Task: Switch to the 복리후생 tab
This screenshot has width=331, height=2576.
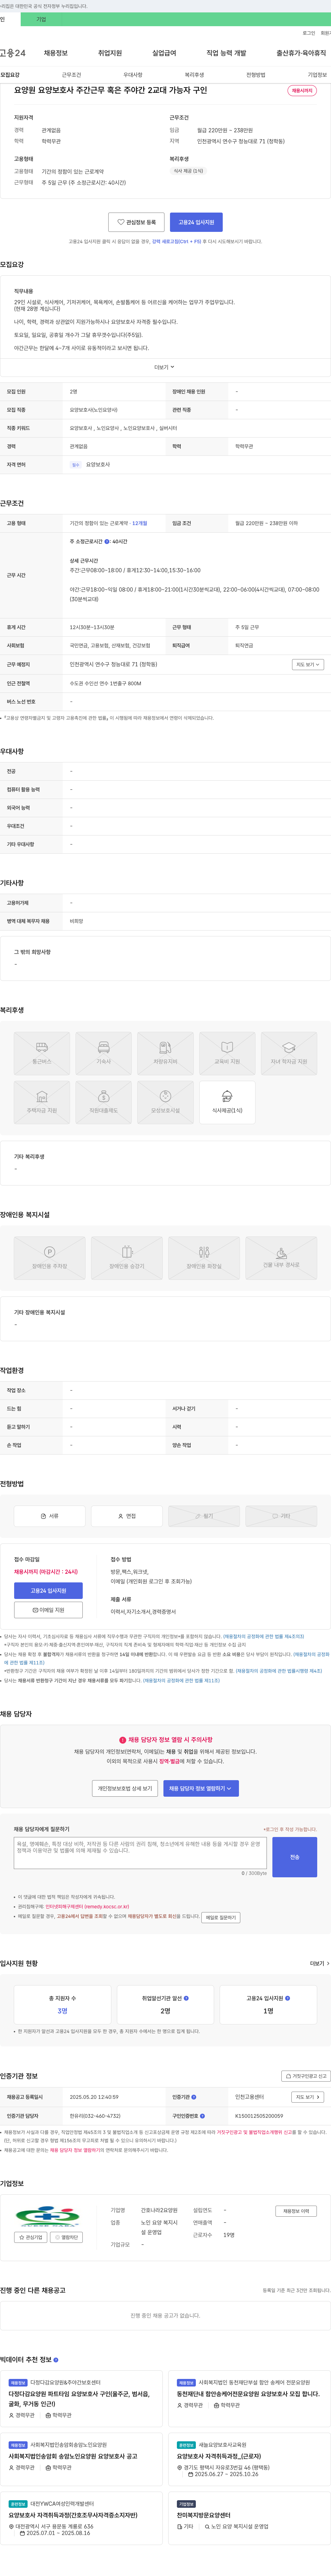Action: (194, 75)
